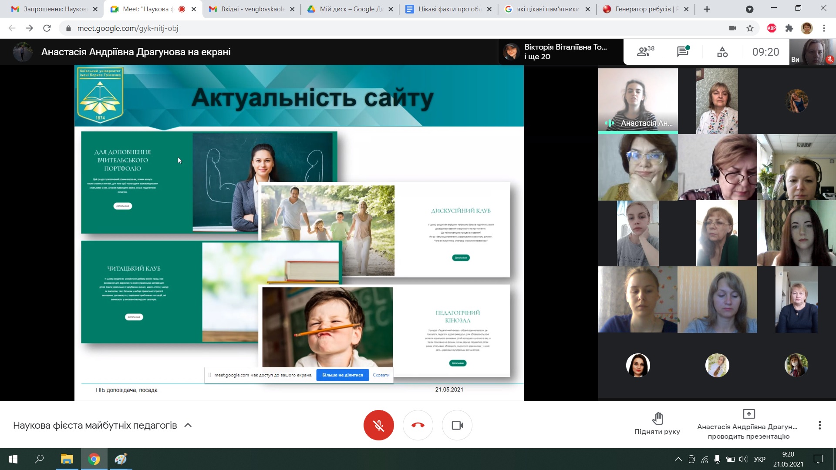Open the Chrome browser menu

[823, 28]
